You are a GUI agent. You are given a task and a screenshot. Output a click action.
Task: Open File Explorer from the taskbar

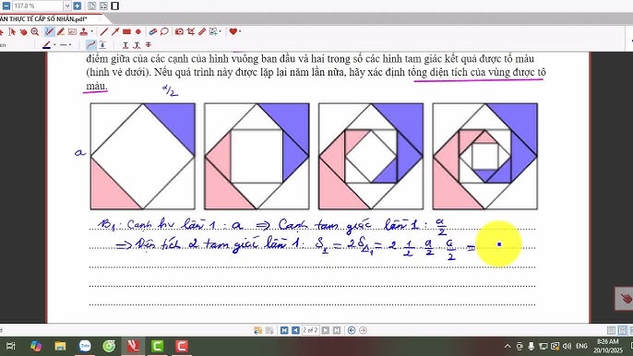[x=60, y=346]
